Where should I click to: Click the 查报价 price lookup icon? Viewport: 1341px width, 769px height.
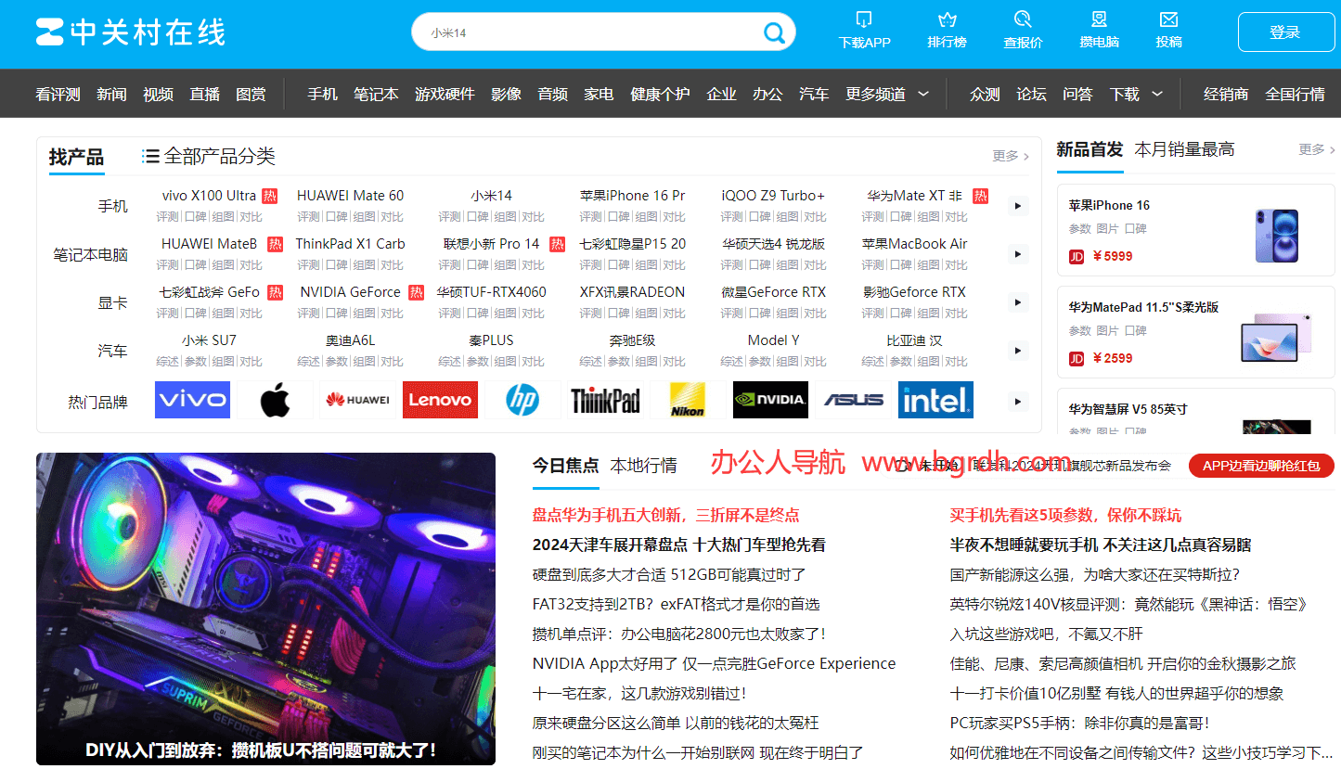[x=1023, y=19]
